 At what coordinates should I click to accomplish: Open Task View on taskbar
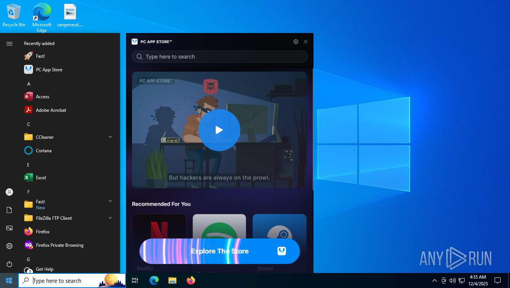[135, 280]
